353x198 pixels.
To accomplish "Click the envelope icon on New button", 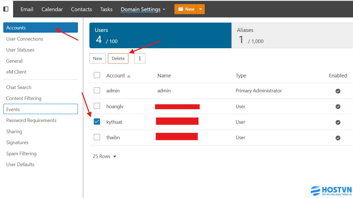I will [x=180, y=9].
